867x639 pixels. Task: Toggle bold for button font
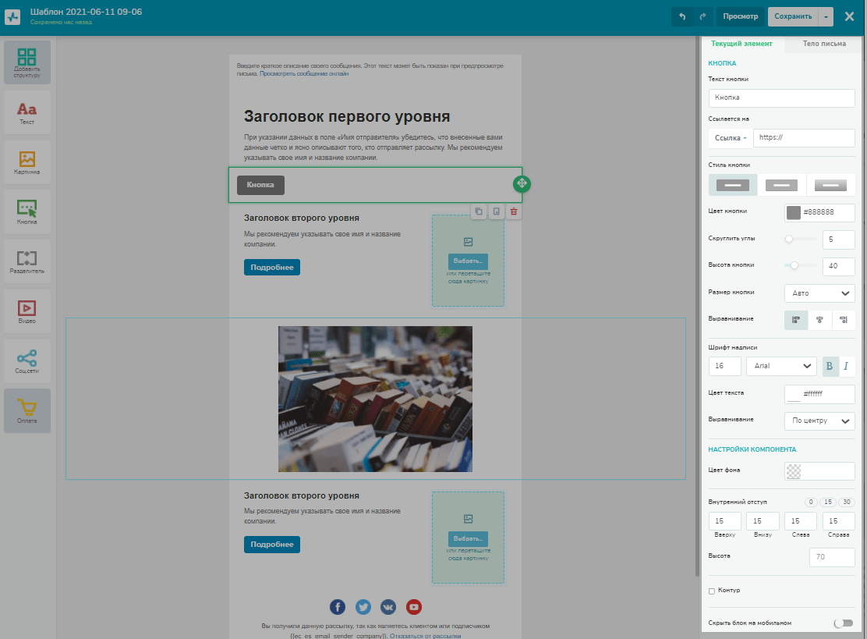pos(830,366)
